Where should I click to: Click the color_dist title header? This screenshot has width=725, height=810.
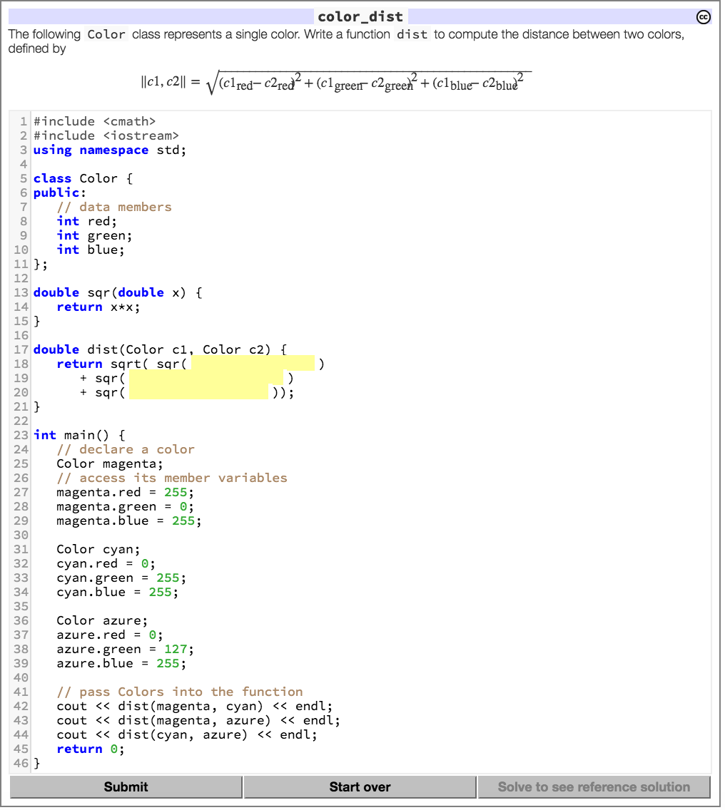point(360,16)
